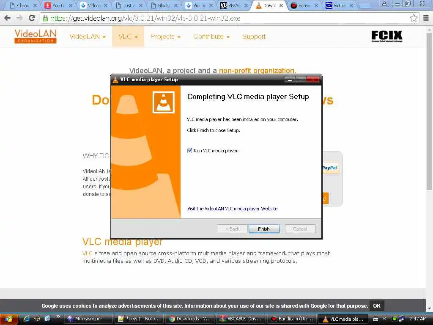Click the PayPal donate button
The height and width of the screenshot is (325, 433).
click(330, 168)
